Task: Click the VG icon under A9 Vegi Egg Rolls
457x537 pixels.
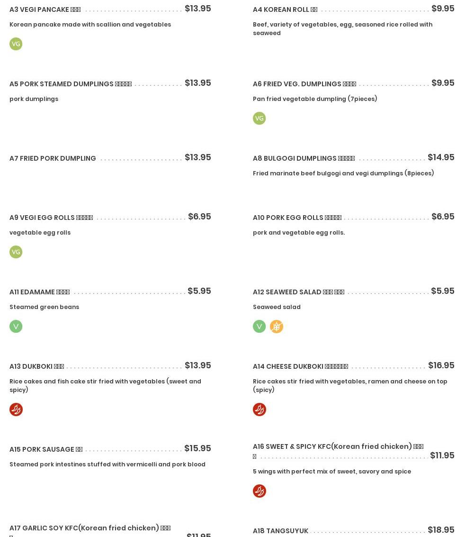Action: point(16,252)
